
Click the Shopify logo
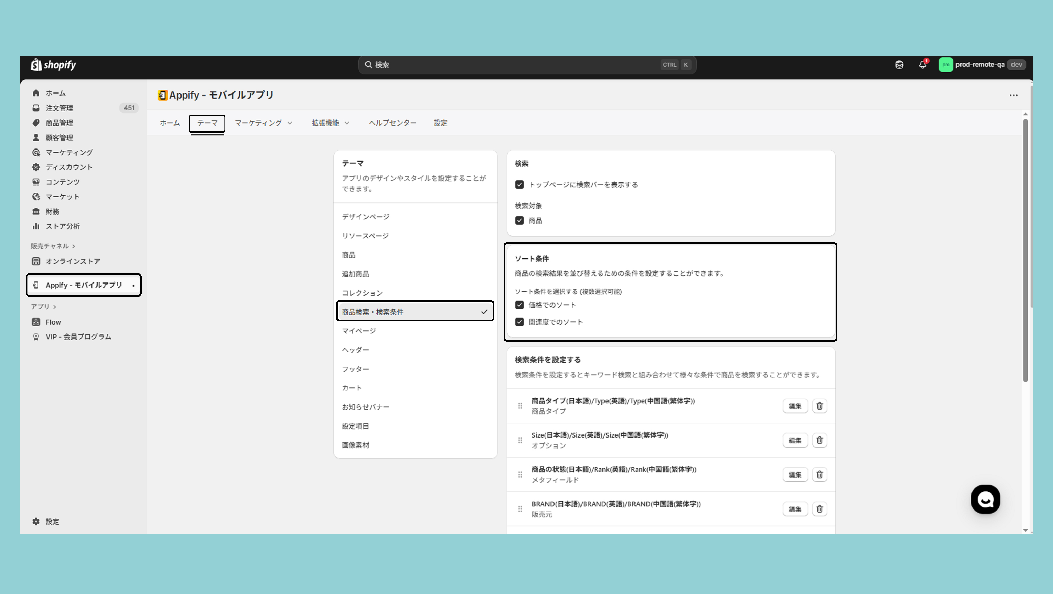pyautogui.click(x=54, y=64)
